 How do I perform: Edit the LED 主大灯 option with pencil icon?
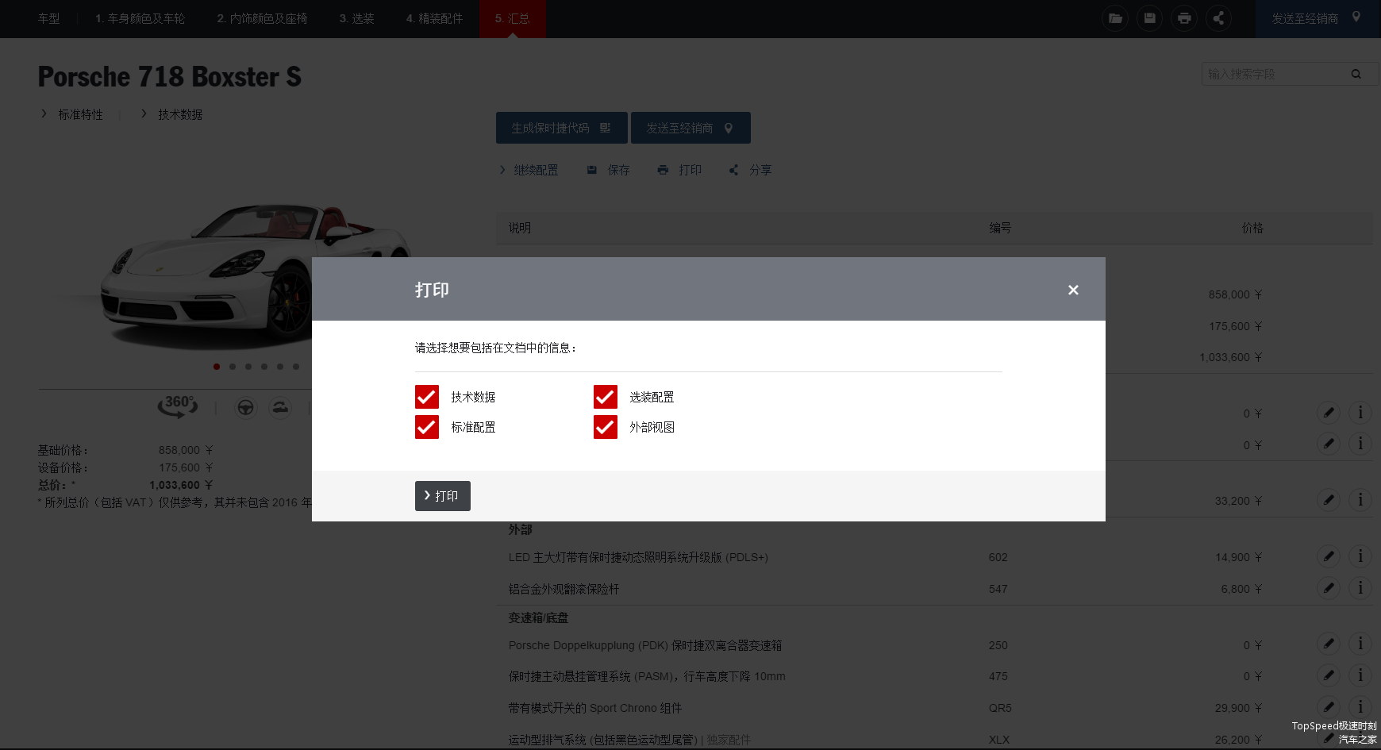coord(1328,556)
